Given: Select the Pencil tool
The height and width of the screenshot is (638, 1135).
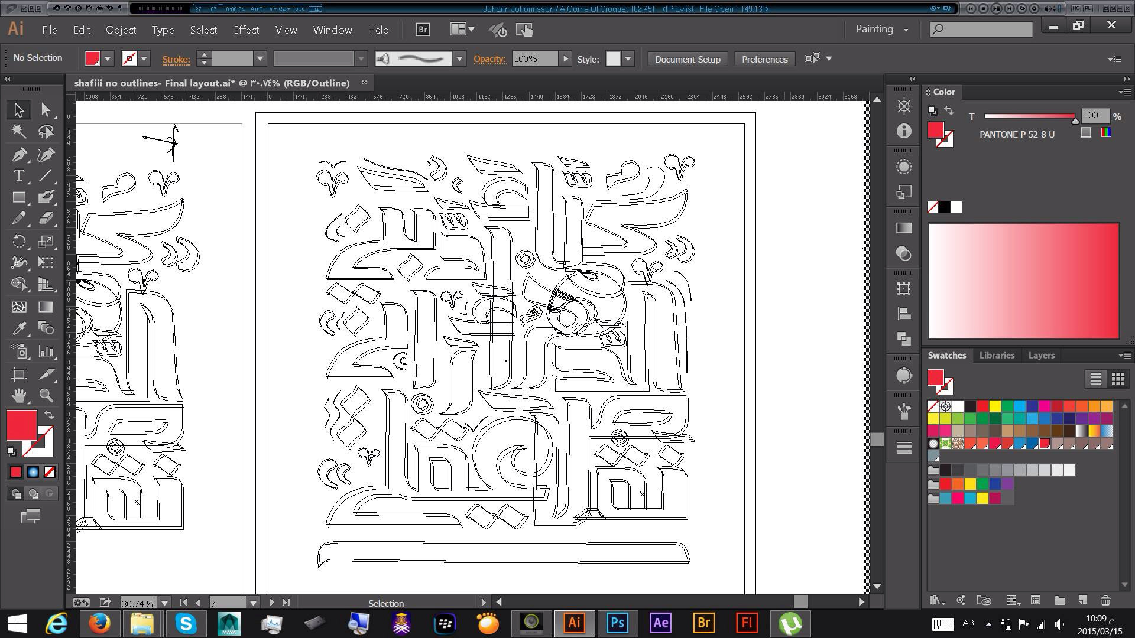Looking at the screenshot, I should (x=18, y=219).
